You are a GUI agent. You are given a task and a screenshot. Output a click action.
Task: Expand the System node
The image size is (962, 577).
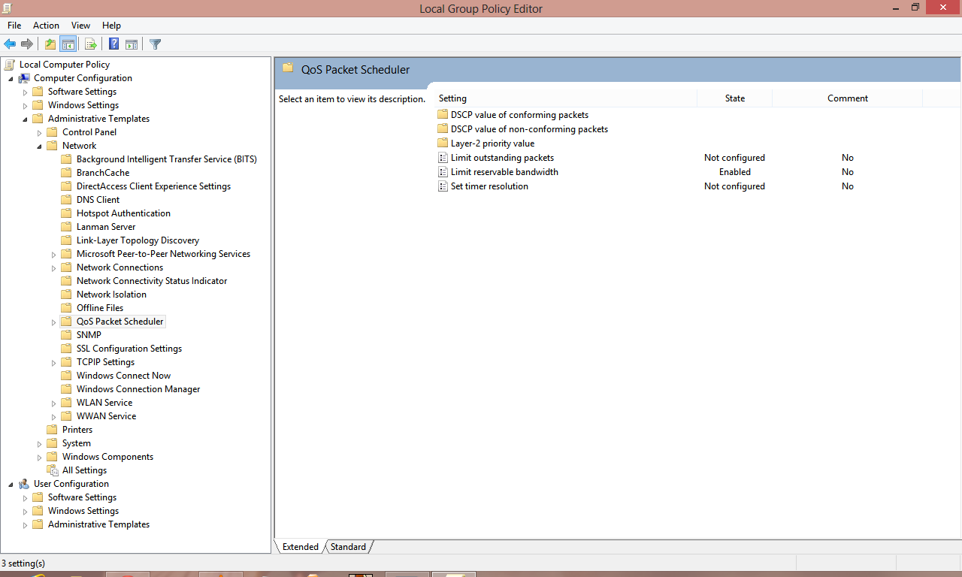(39, 444)
